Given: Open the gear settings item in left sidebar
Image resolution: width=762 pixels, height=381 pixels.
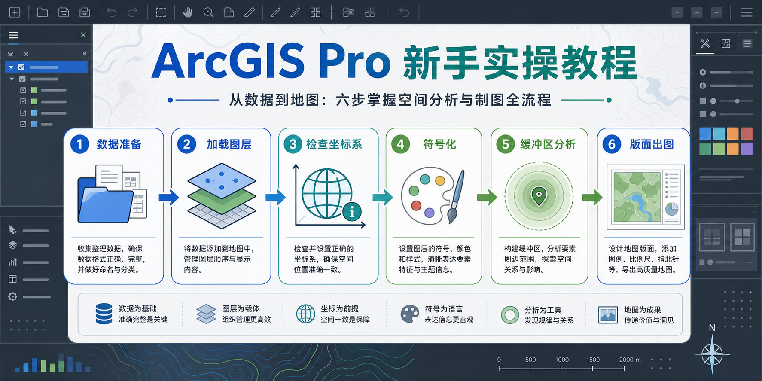Looking at the screenshot, I should [13, 296].
